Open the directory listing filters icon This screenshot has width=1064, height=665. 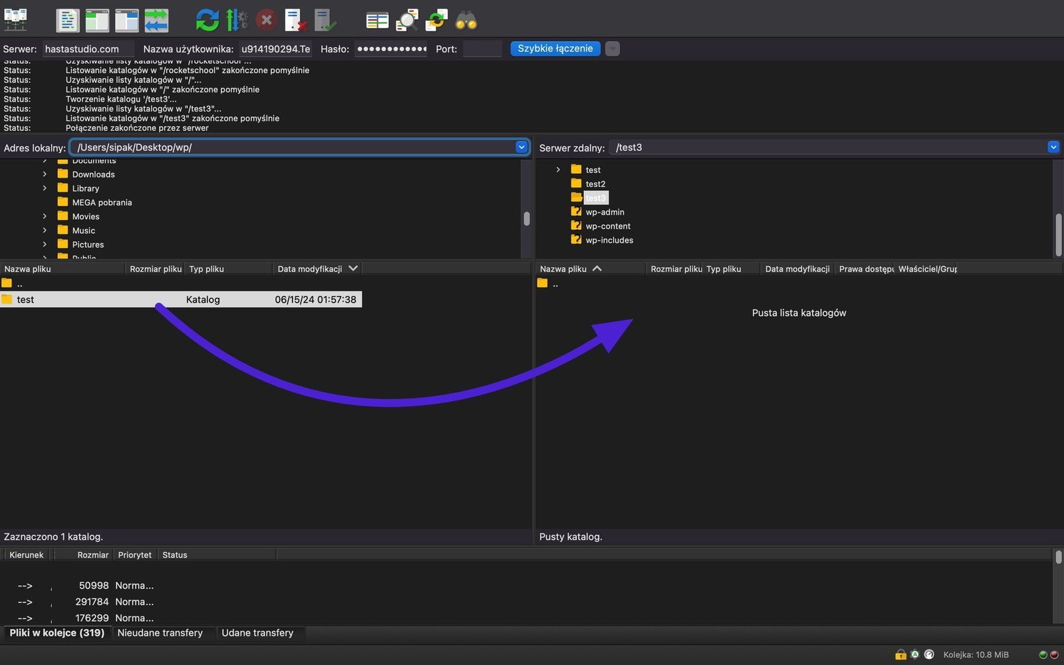coord(377,20)
